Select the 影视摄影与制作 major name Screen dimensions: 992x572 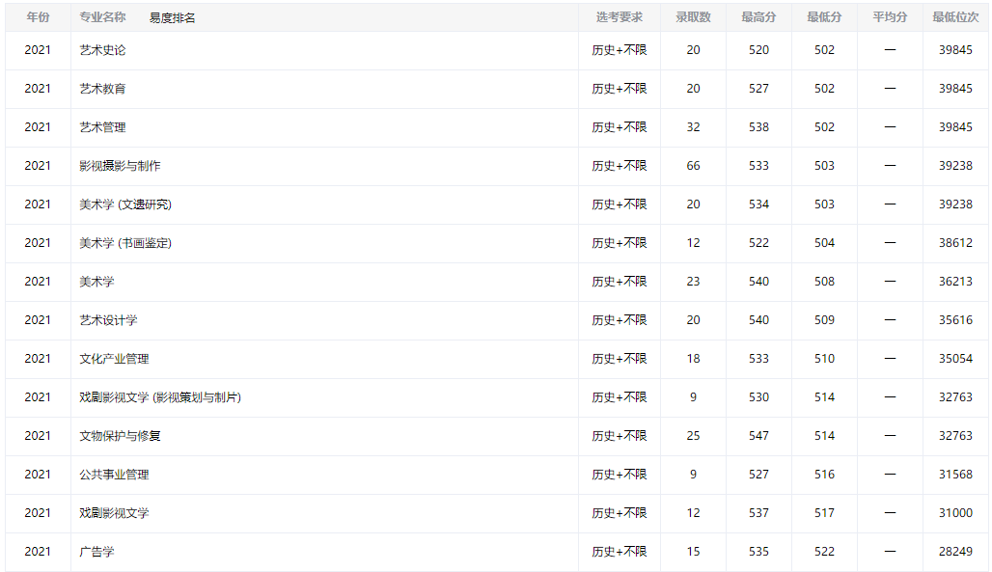[120, 166]
